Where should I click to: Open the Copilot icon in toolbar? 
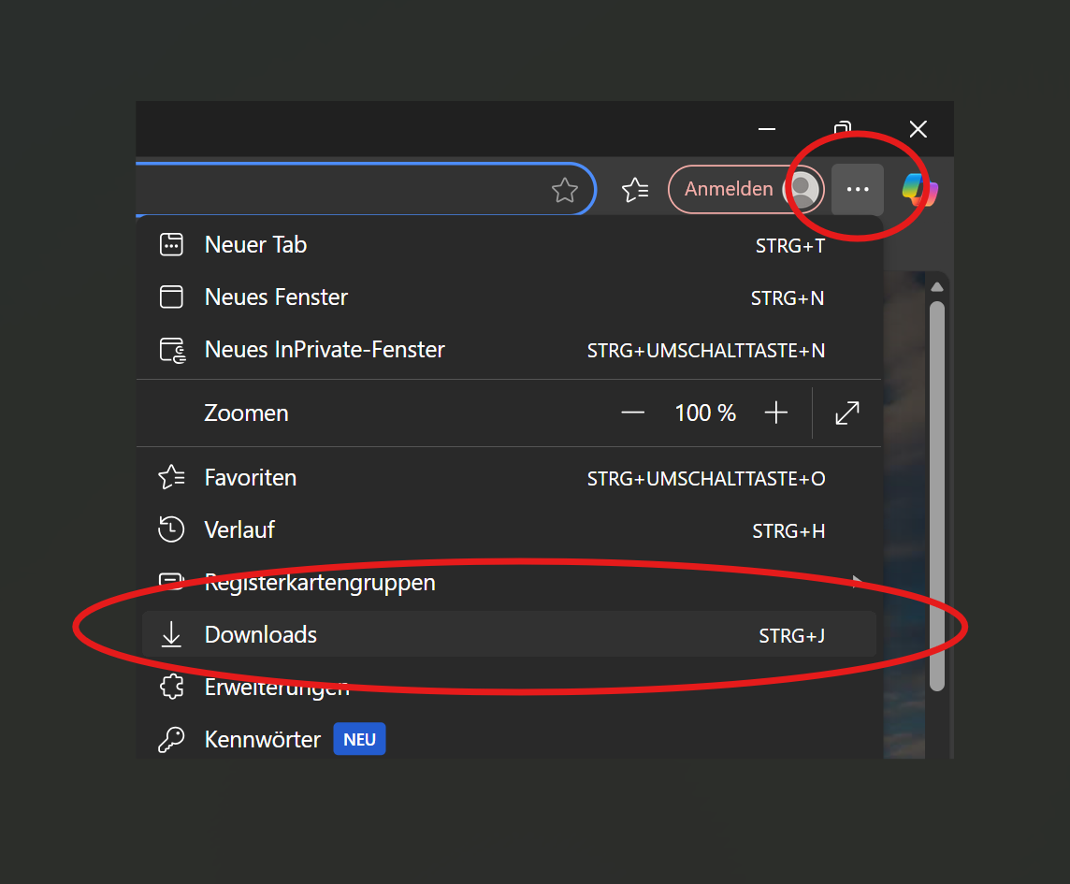[919, 190]
